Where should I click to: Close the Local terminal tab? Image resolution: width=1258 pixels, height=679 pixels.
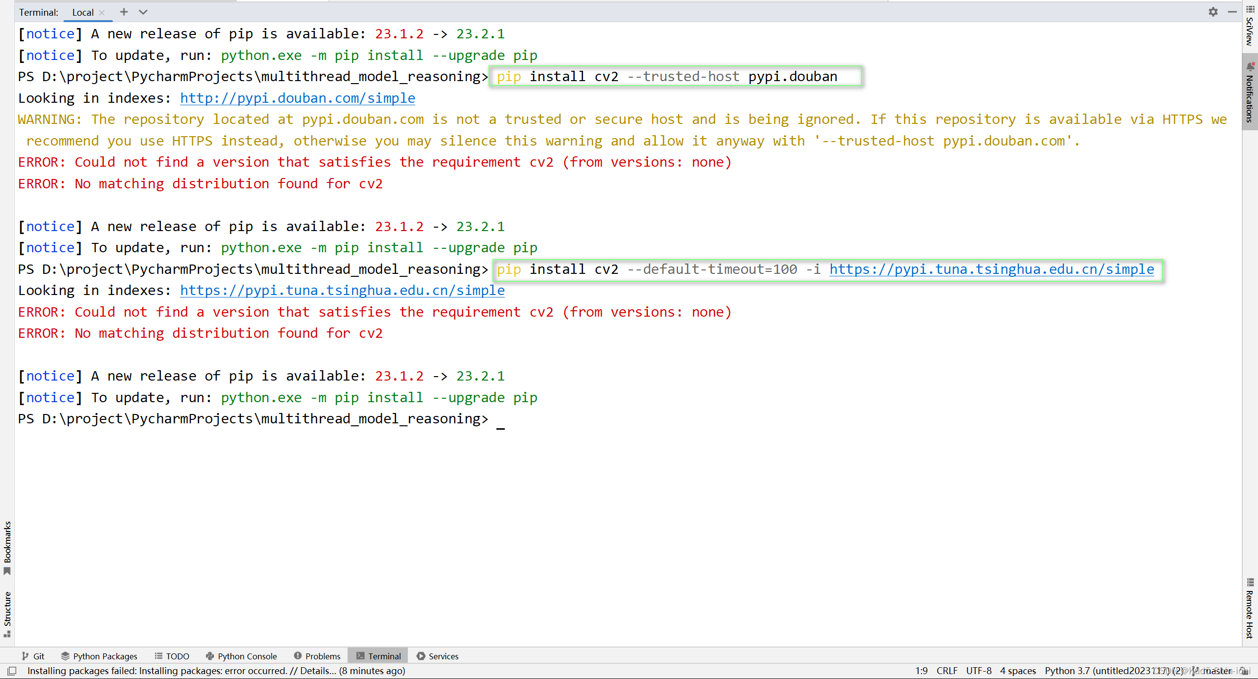102,13
